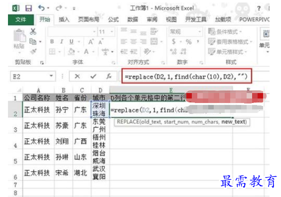
Task: Increase decimal places
Action: 173,52
